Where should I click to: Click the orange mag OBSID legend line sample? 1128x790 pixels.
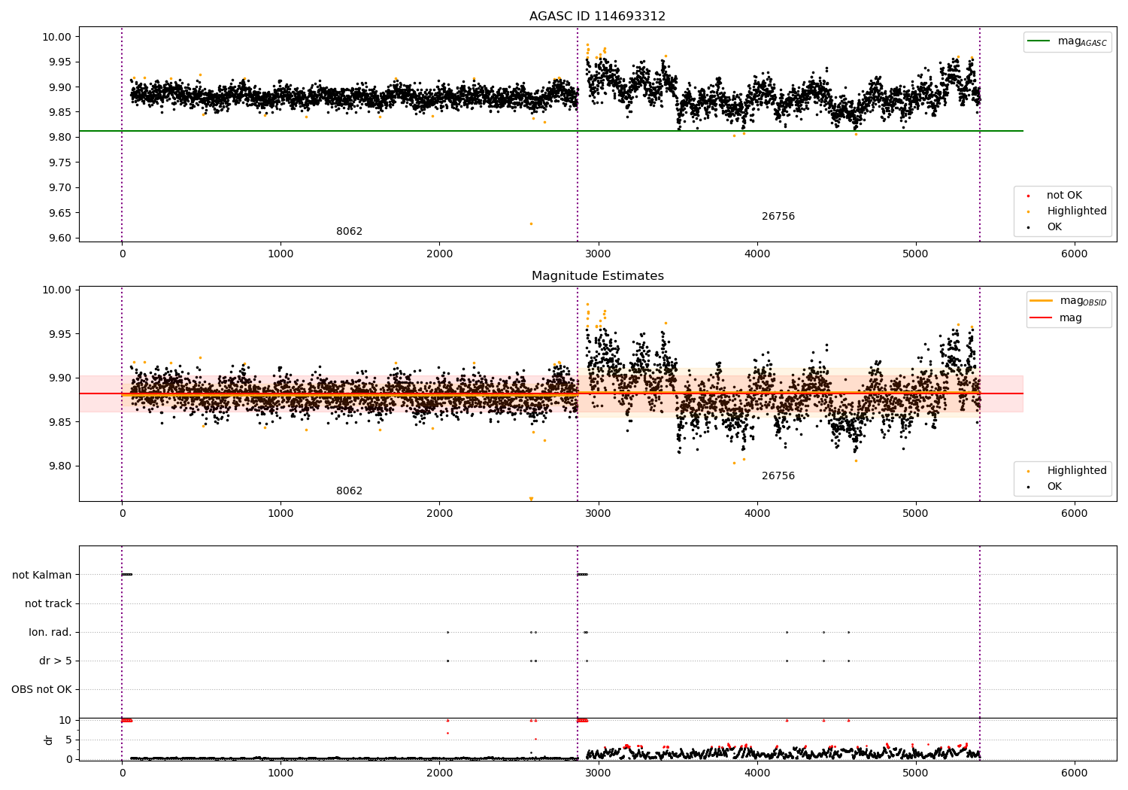[x=1042, y=301]
